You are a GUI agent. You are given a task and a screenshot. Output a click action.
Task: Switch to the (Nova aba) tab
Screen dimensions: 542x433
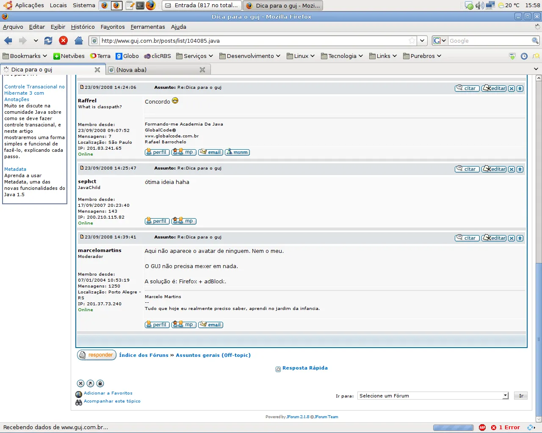158,70
